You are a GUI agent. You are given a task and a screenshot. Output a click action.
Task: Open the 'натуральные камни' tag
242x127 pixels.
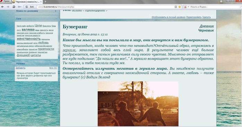[25, 46]
